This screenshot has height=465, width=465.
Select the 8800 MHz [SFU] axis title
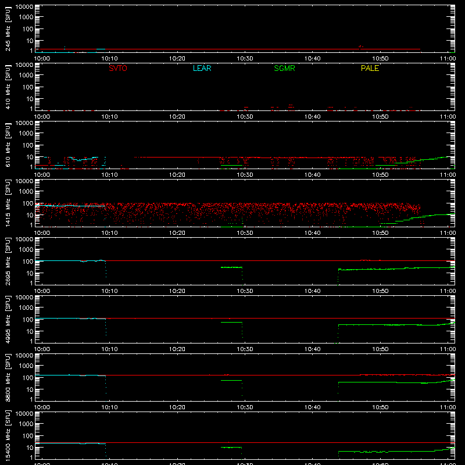click(8, 377)
